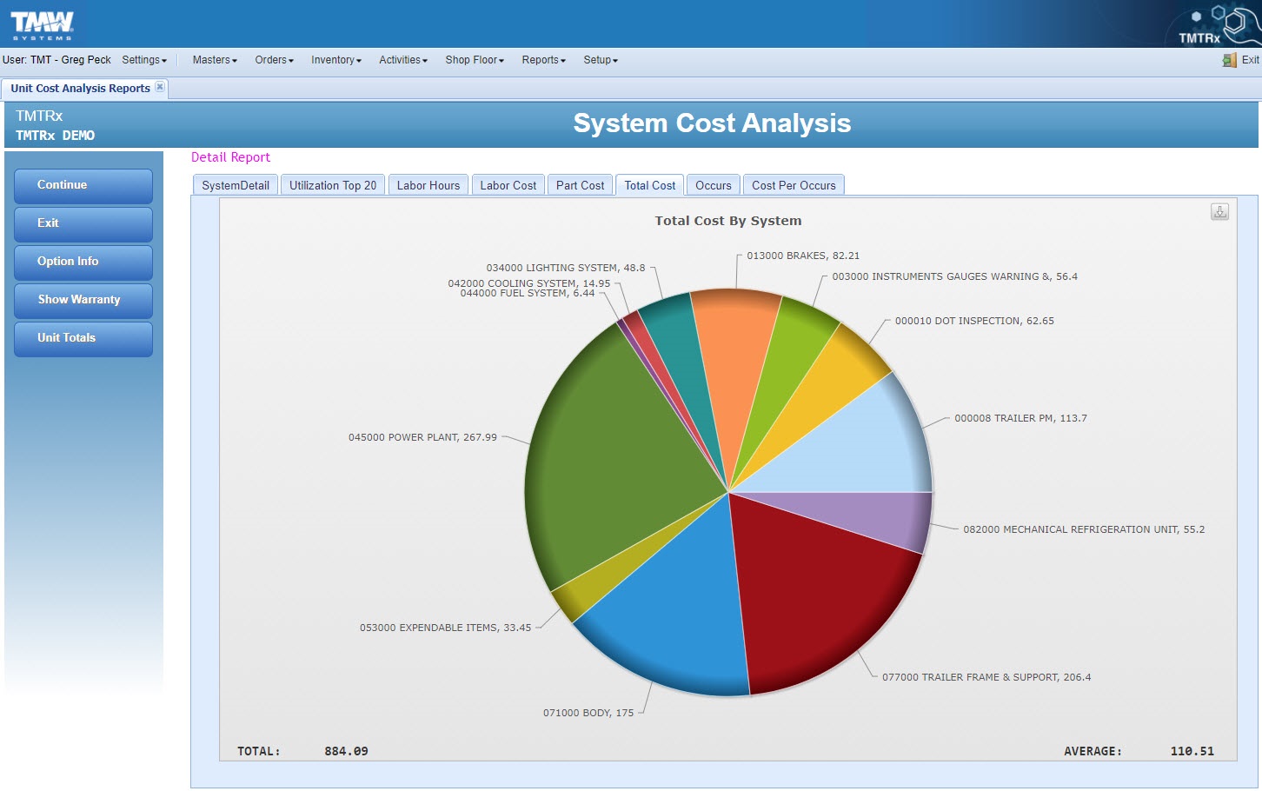The height and width of the screenshot is (791, 1262).
Task: Switch to the Part Cost tab
Action: (x=580, y=185)
